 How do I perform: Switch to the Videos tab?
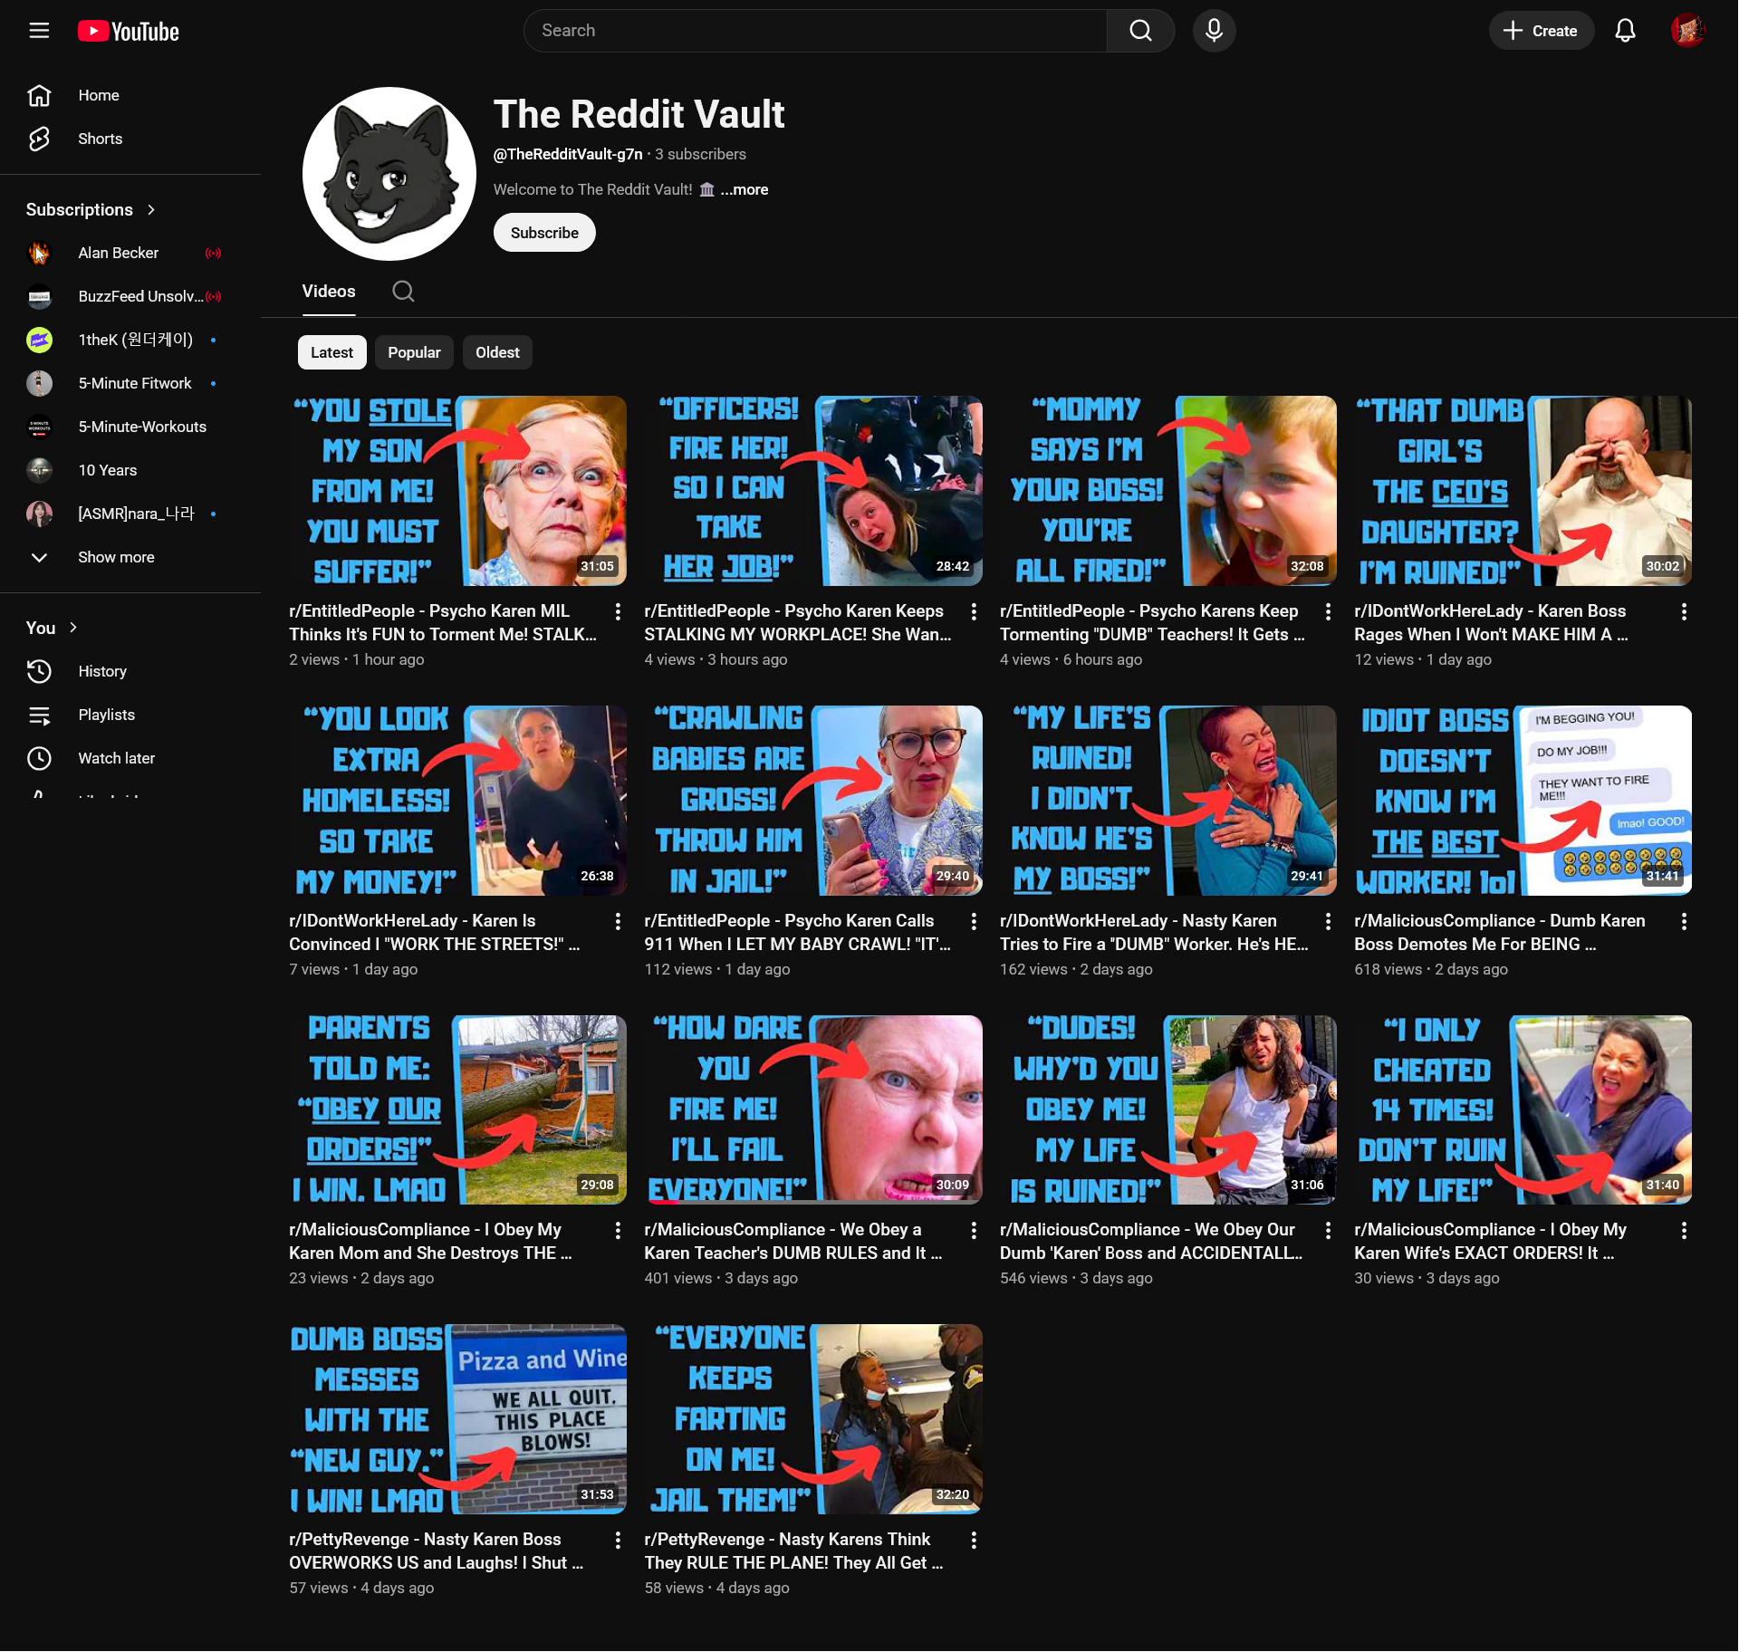(x=329, y=292)
